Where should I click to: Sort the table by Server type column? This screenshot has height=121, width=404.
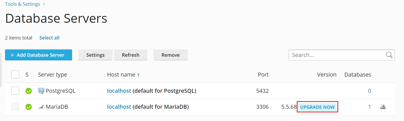pos(52,75)
